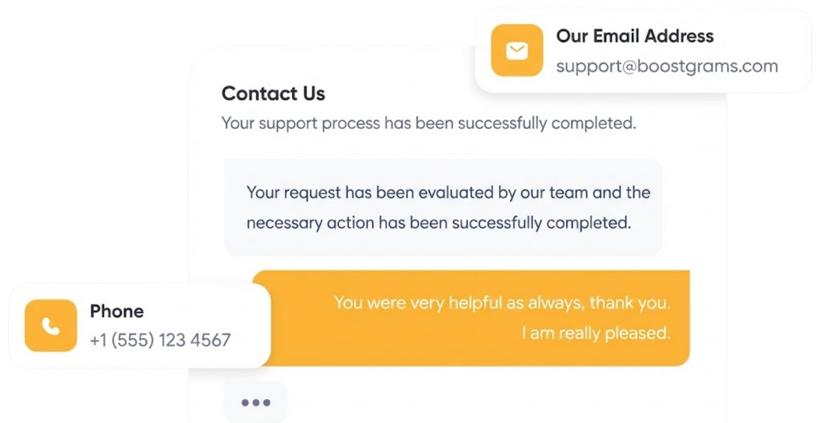
Task: Click the orange envelope email icon
Action: pos(517,50)
